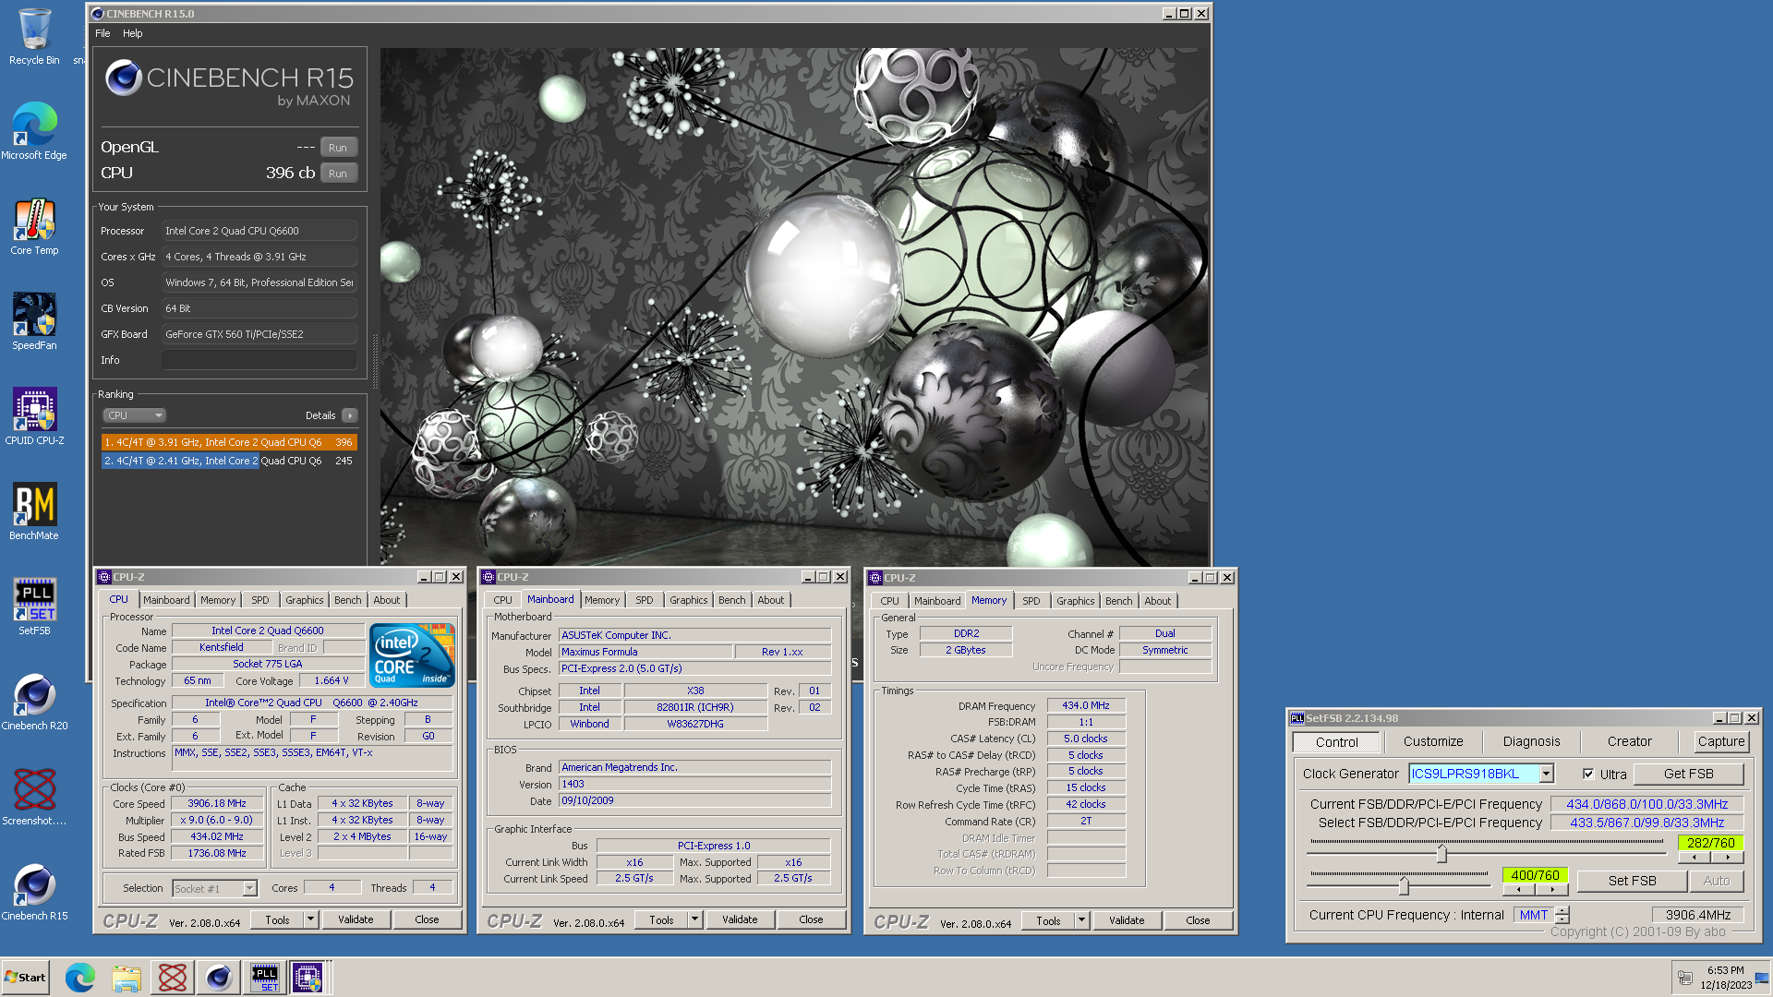Click the Ranking Details arrow icon
Image resolution: width=1773 pixels, height=997 pixels.
coord(350,415)
